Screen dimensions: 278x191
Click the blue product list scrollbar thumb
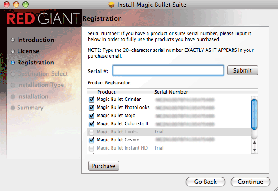click(x=255, y=114)
